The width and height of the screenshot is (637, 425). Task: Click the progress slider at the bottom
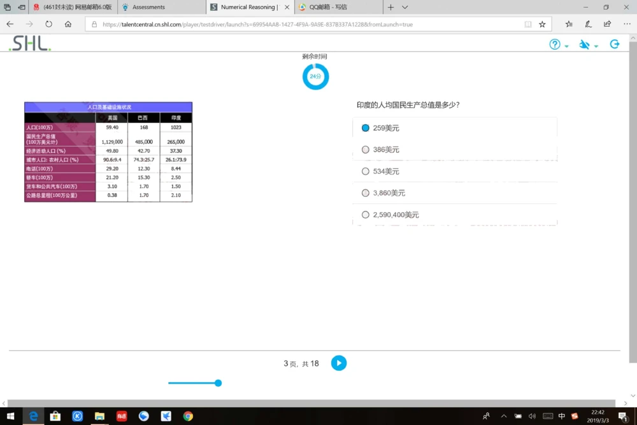(218, 383)
